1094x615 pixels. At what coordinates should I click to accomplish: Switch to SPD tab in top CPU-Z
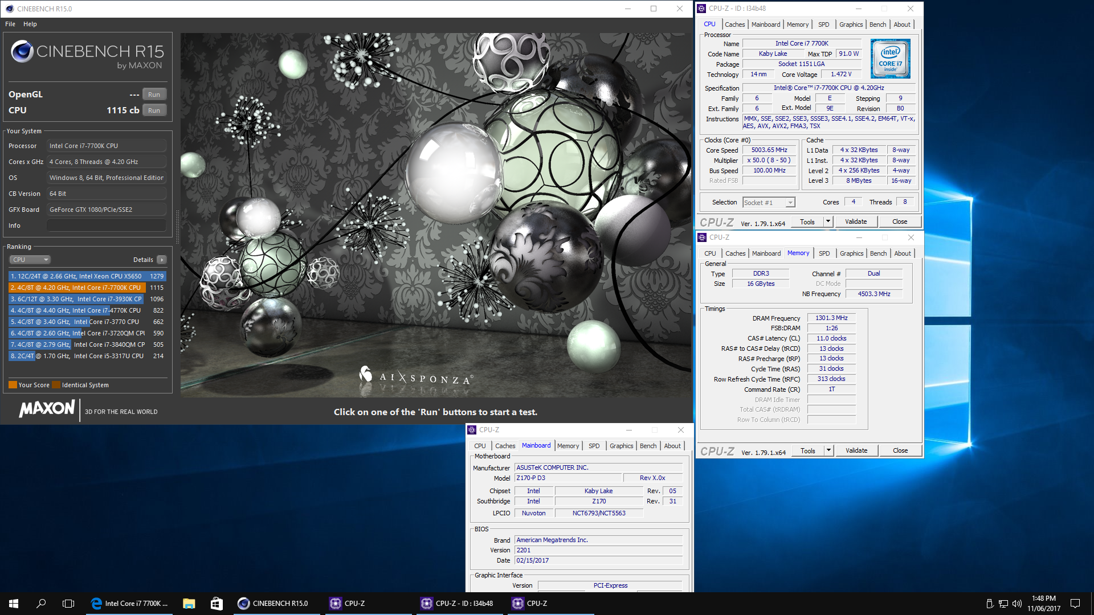tap(824, 24)
